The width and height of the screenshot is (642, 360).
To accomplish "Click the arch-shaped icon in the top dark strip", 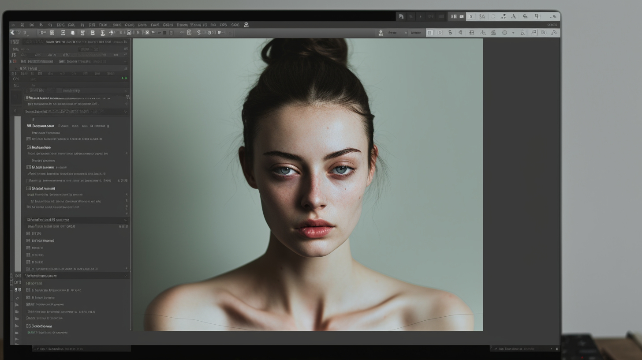I will (401, 16).
